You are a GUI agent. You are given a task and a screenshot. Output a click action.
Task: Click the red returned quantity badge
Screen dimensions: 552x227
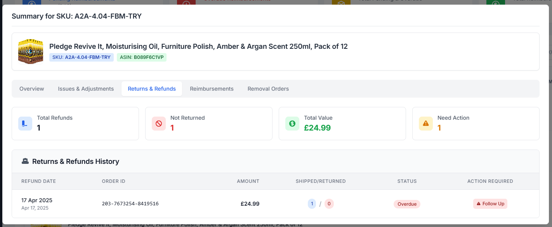point(329,204)
